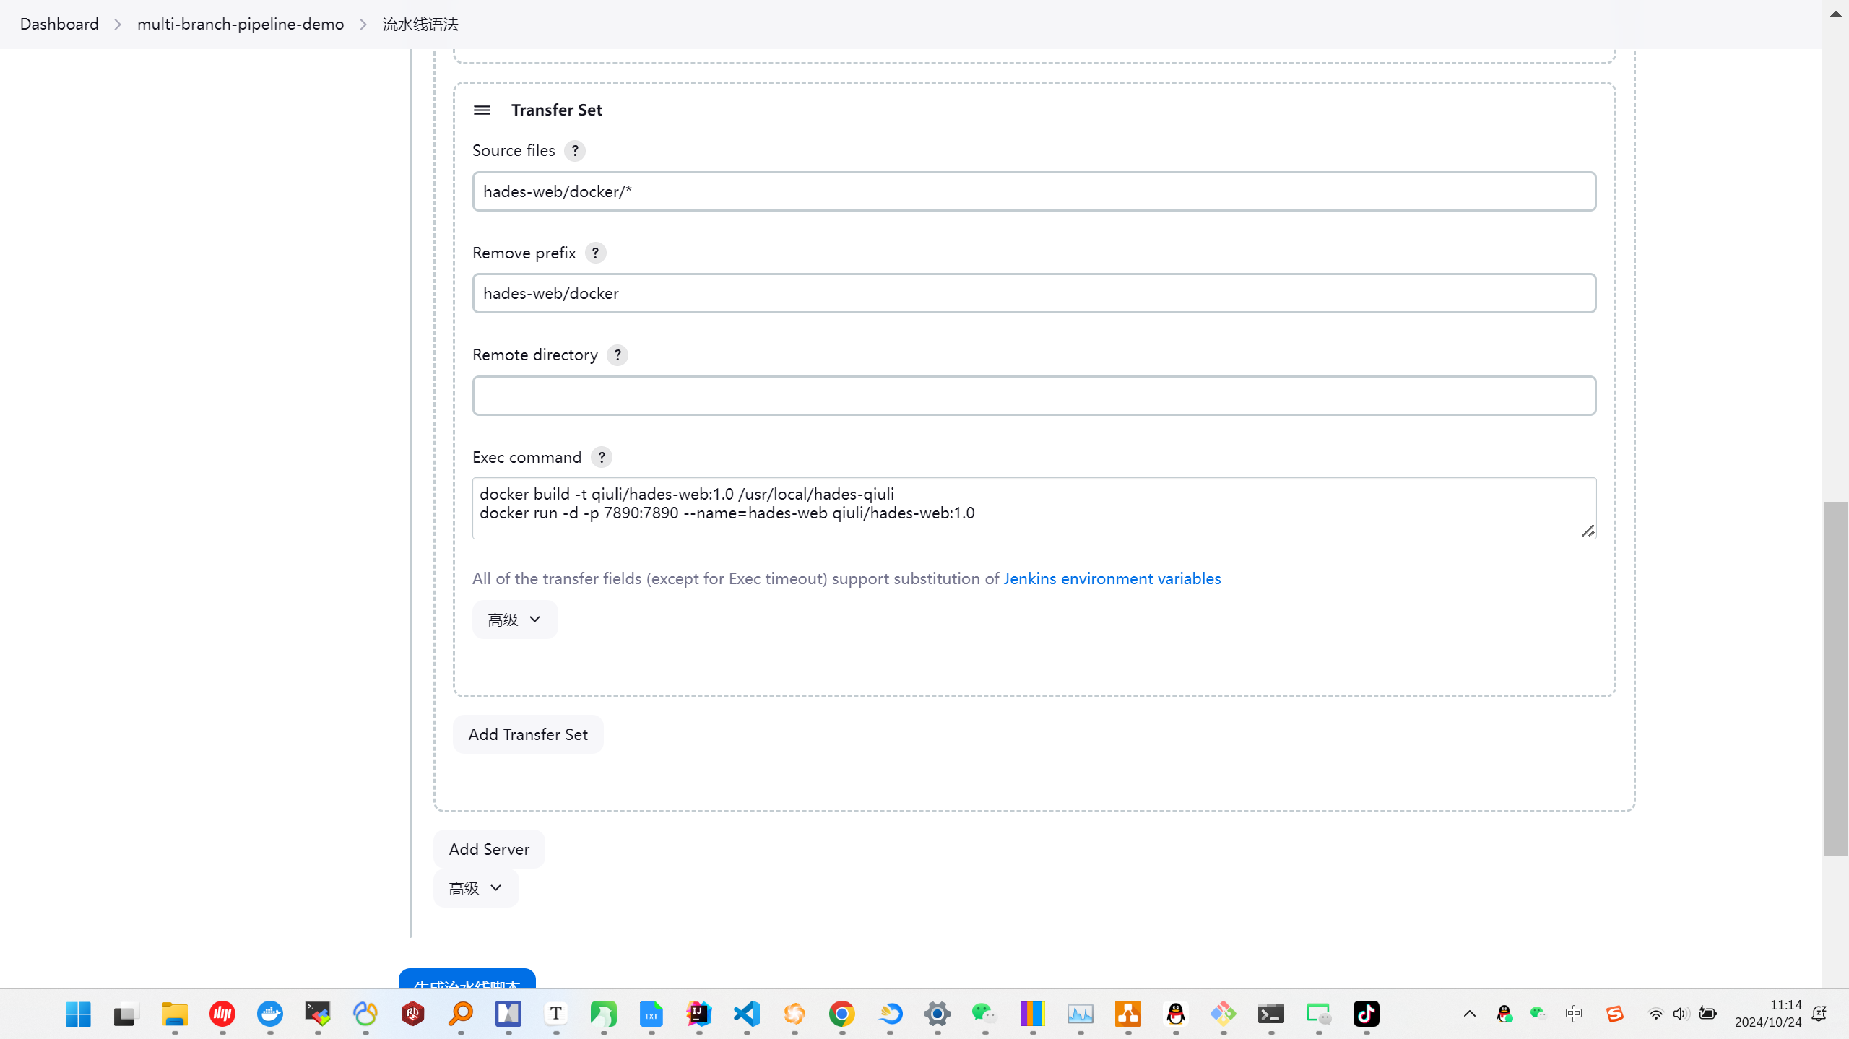Open help for Remove prefix
This screenshot has height=1039, width=1849.
(x=595, y=253)
